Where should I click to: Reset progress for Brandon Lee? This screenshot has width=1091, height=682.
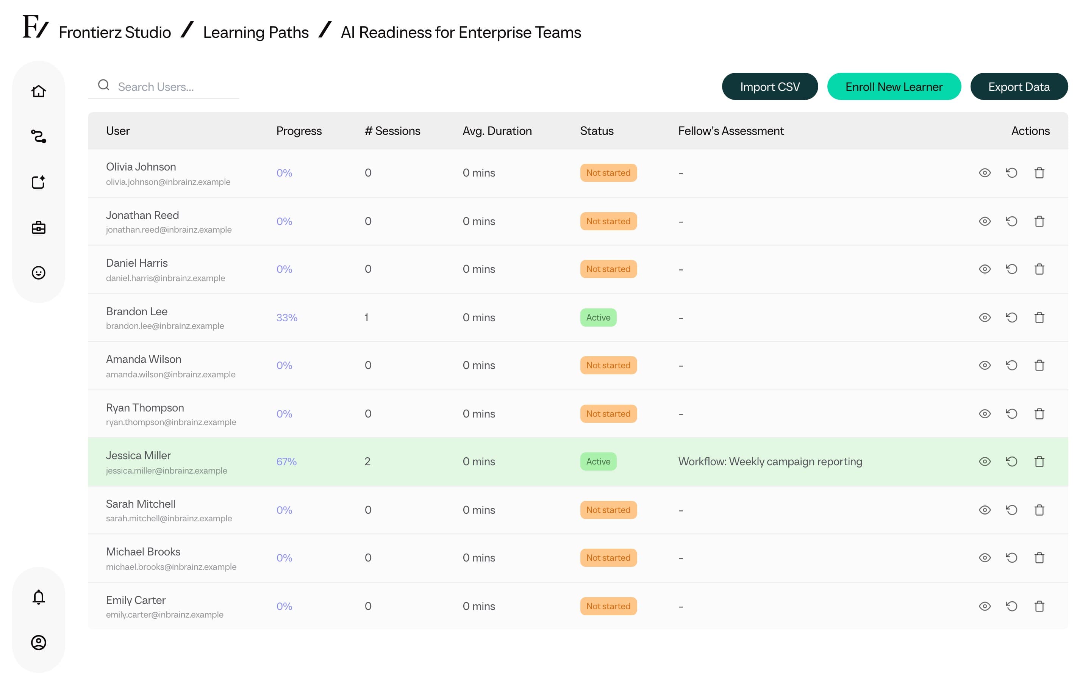1012,318
